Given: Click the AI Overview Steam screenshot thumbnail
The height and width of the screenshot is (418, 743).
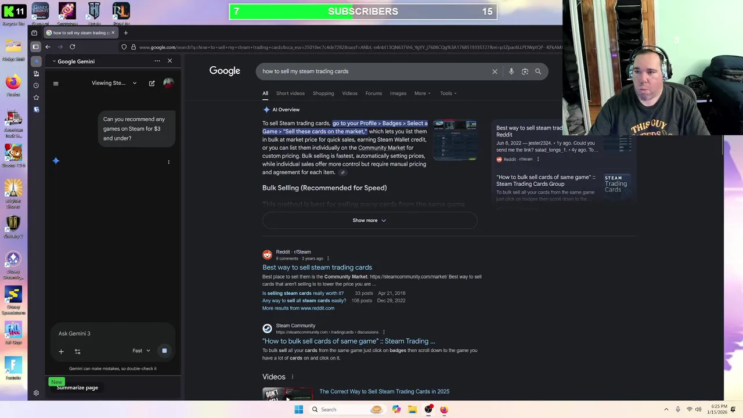Looking at the screenshot, I should point(455,140).
